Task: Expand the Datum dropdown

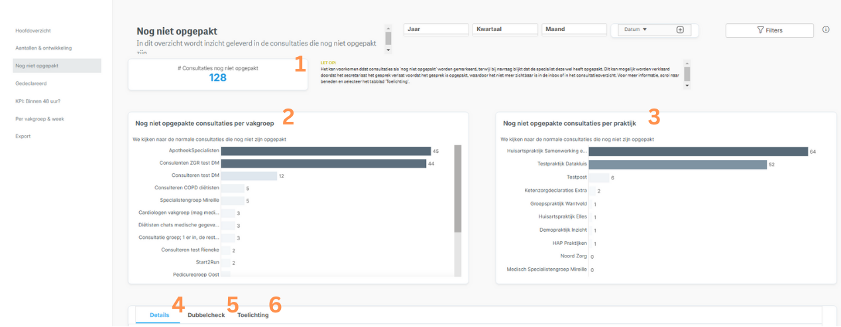Action: [636, 30]
